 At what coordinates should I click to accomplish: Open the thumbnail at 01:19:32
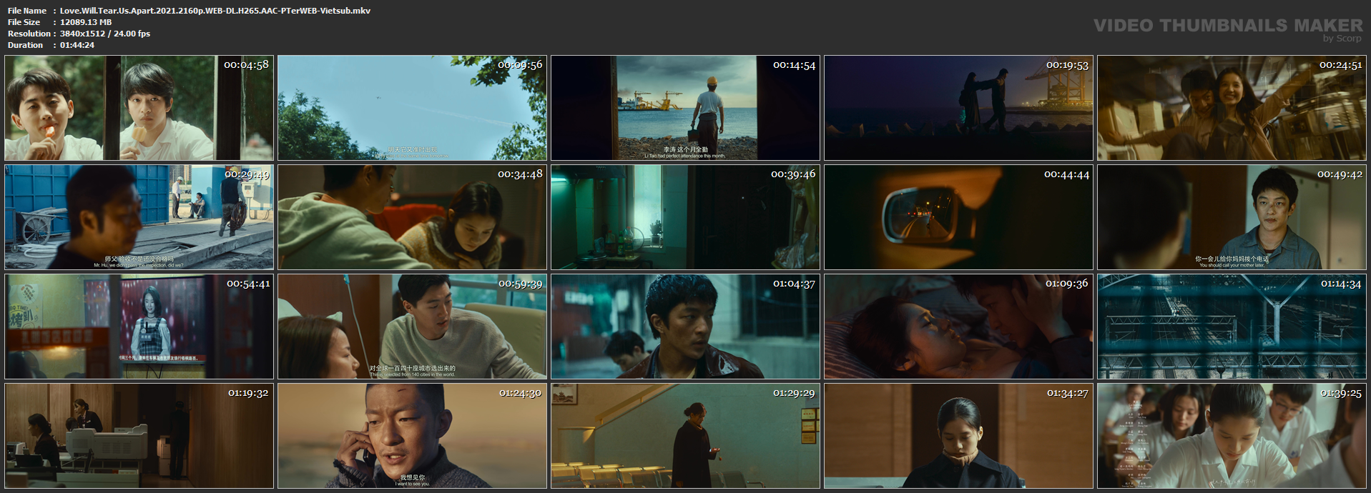coord(139,436)
